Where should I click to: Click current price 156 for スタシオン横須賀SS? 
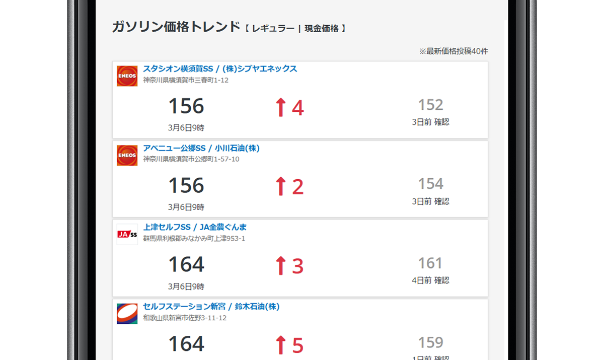tap(186, 106)
